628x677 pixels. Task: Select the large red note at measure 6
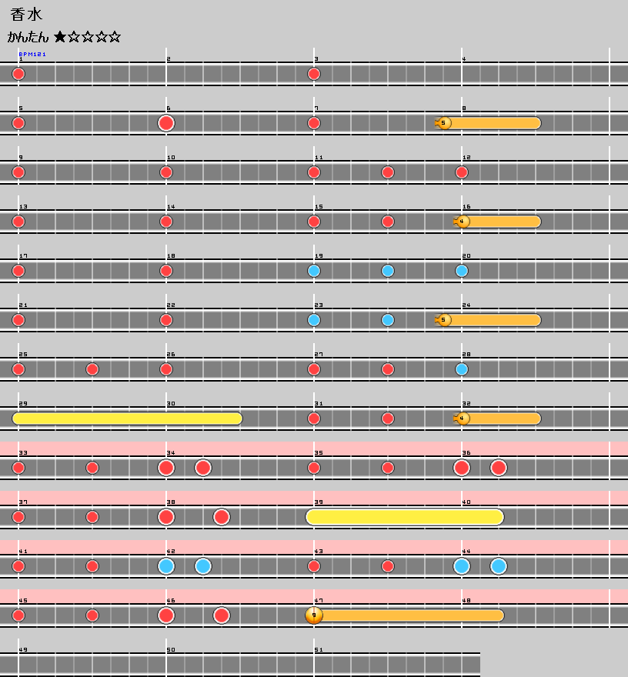point(166,123)
